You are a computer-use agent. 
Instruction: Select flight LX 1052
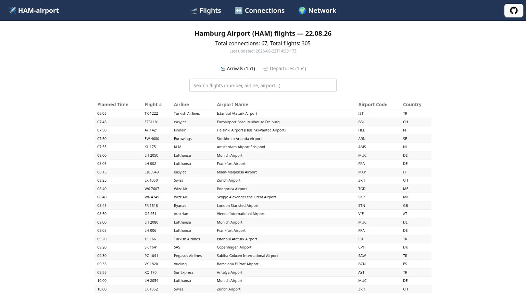coord(151,289)
